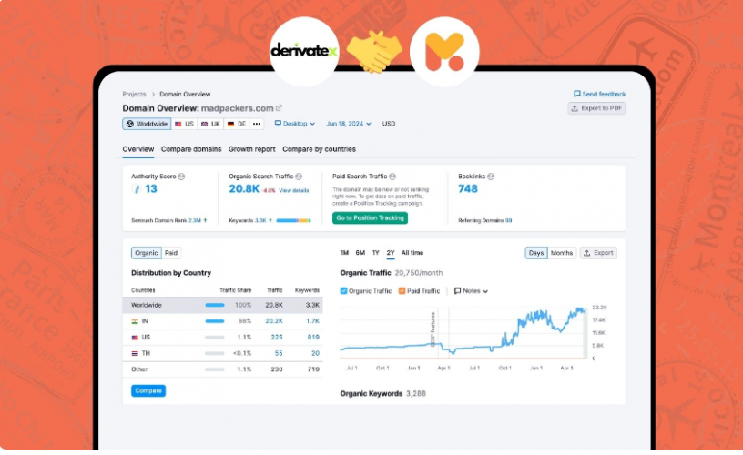Viewport: 743px width, 455px height.
Task: Toggle Organic Traffic checkbox on chart
Action: [343, 290]
